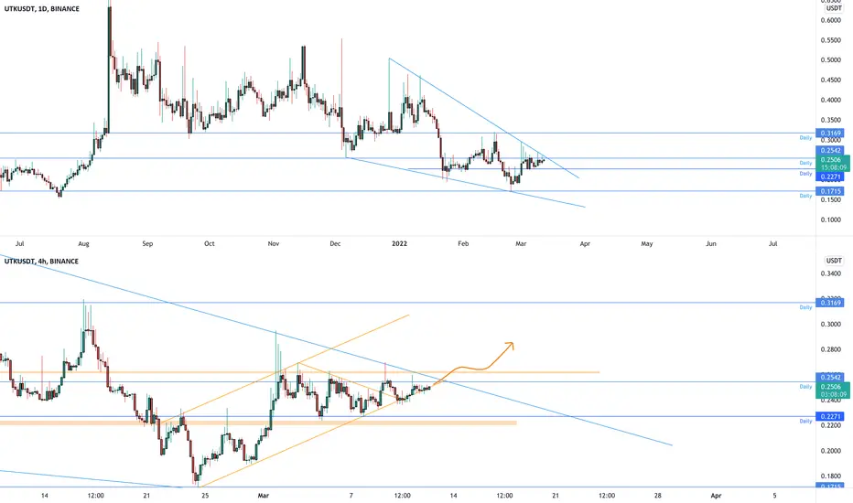
Task: Click the 0.4000 tick on the price axis
Action: 830,100
